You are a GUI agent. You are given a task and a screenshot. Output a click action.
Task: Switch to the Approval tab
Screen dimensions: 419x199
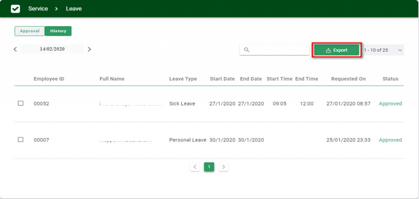tap(29, 31)
